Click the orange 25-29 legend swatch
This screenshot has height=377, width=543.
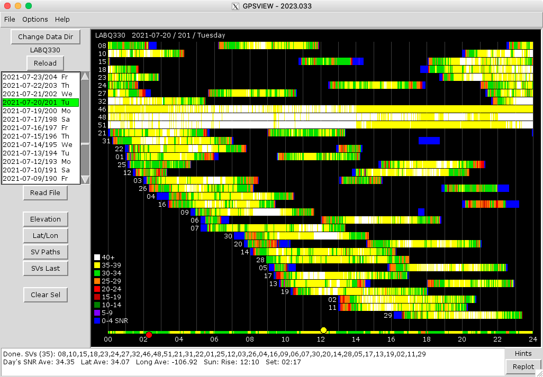click(x=97, y=281)
